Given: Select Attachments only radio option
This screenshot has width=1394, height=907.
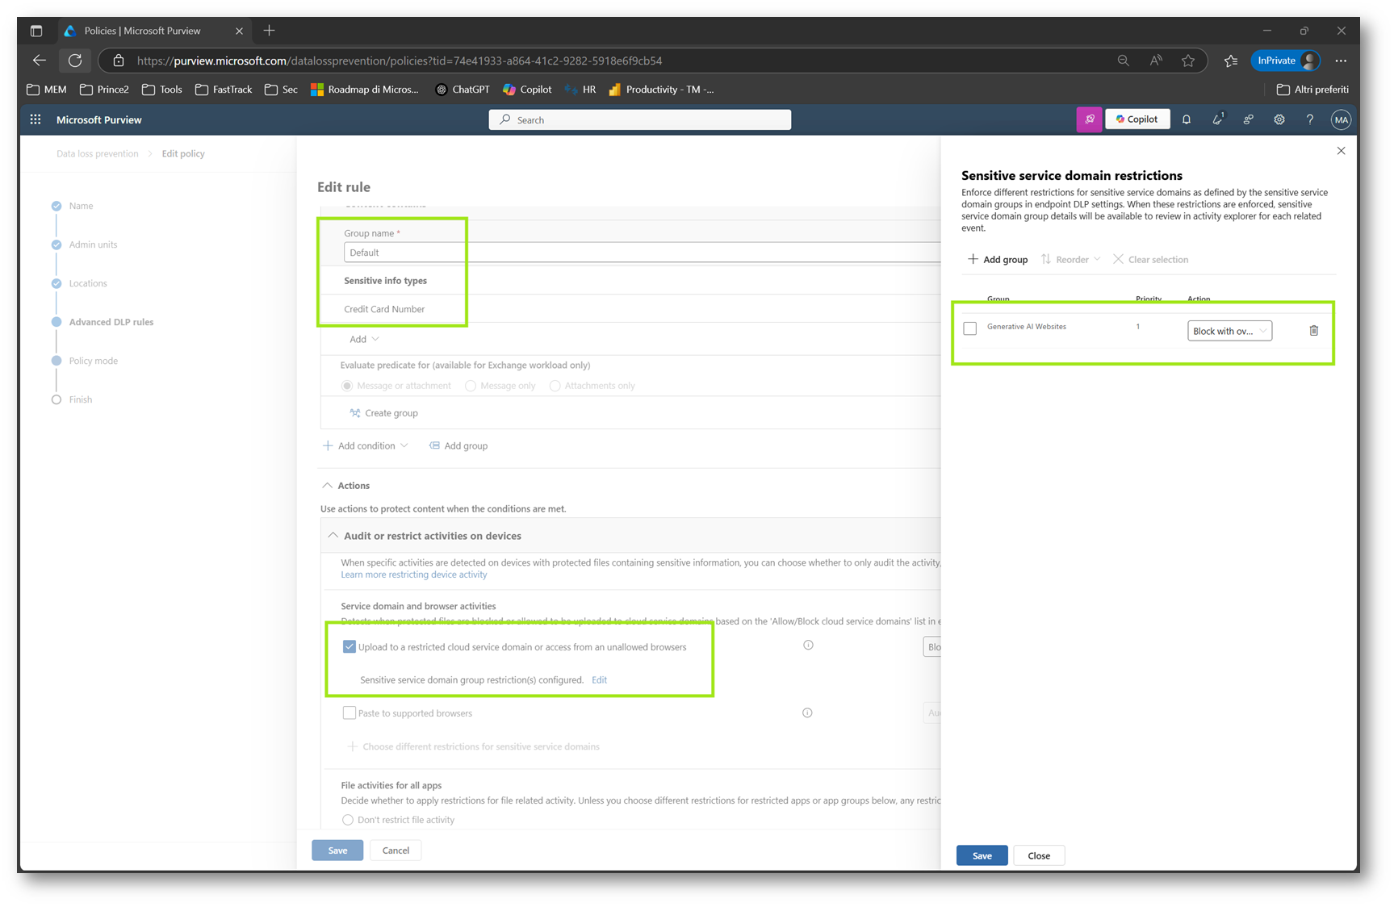Looking at the screenshot, I should (555, 386).
